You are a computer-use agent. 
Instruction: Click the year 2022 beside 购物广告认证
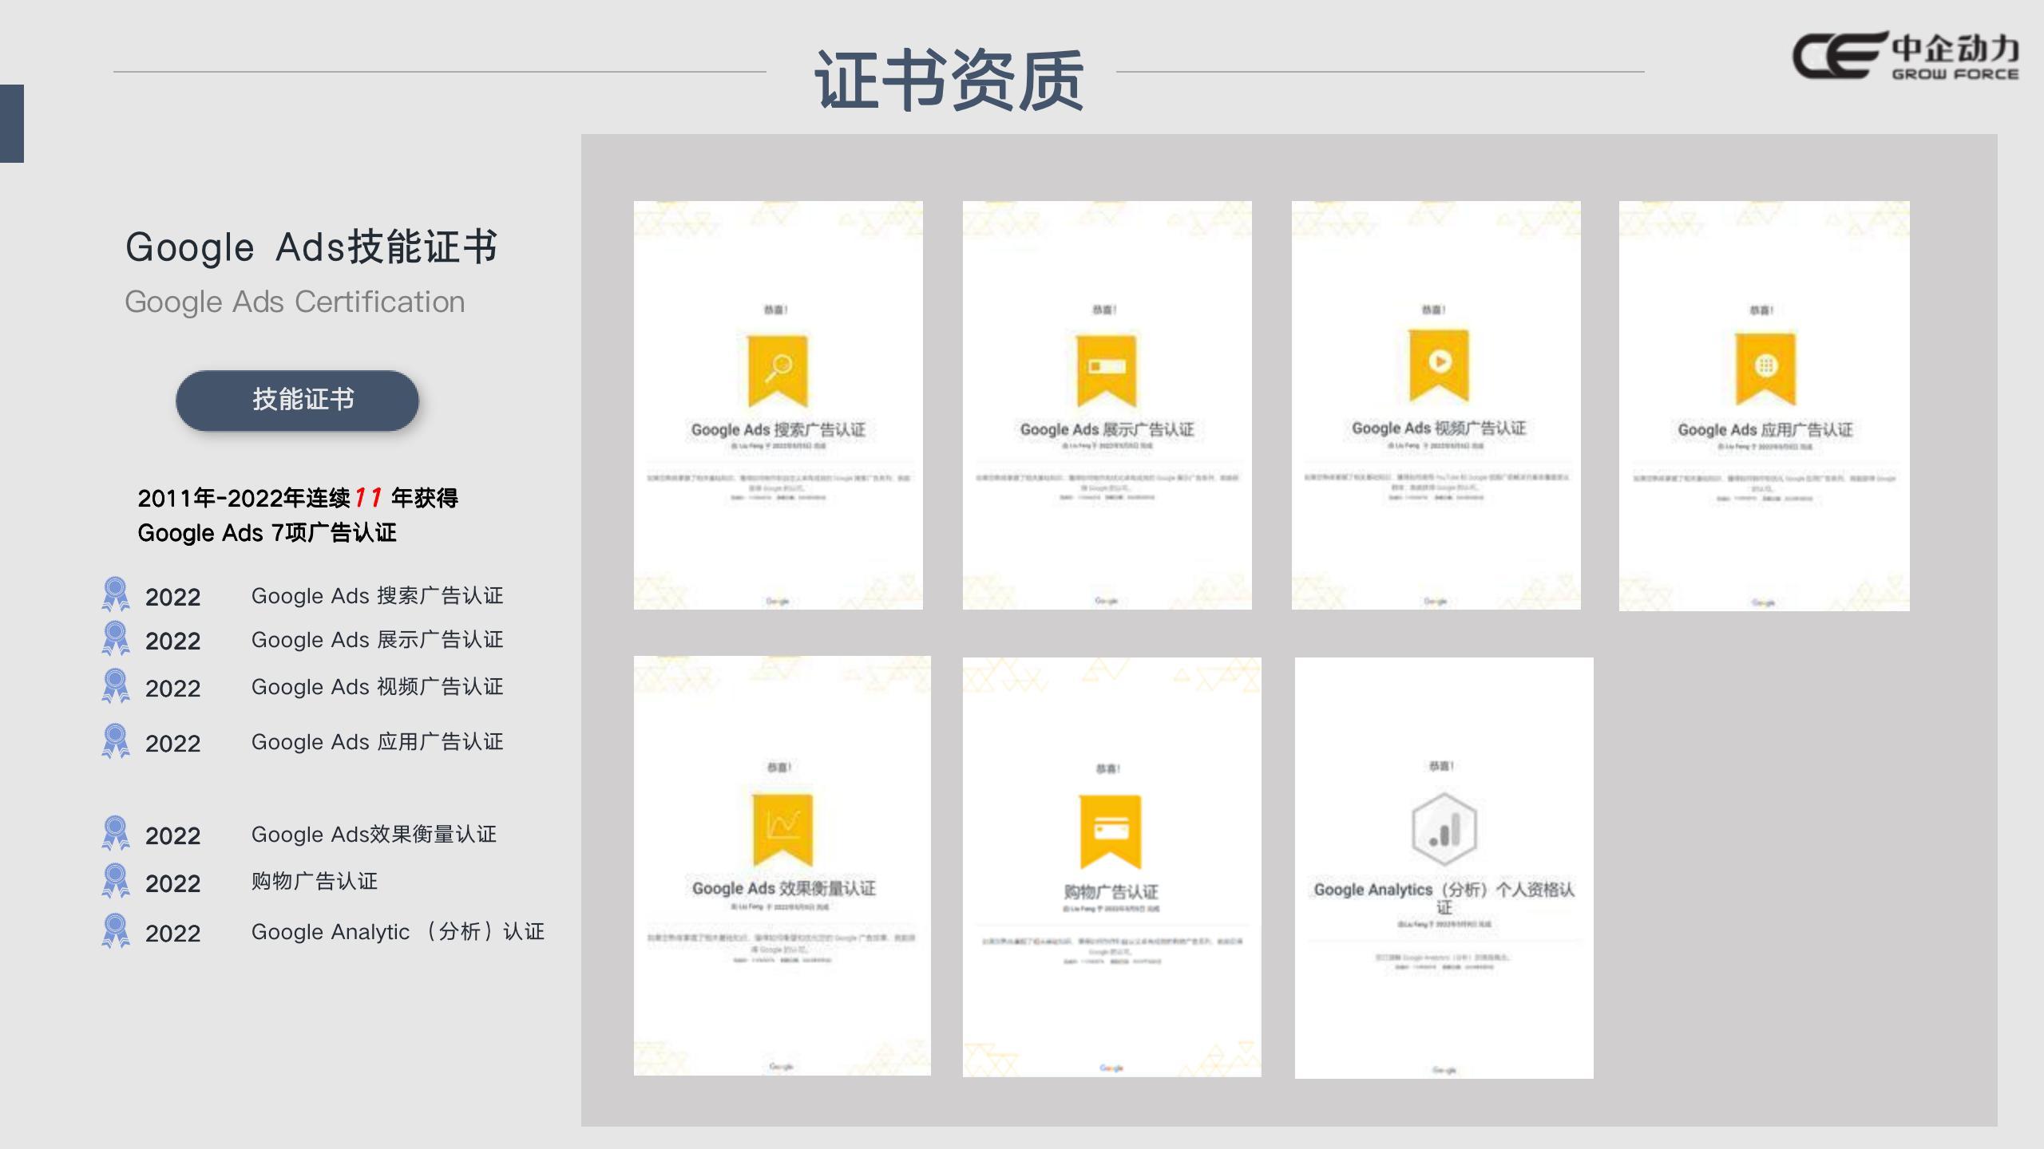click(x=172, y=883)
